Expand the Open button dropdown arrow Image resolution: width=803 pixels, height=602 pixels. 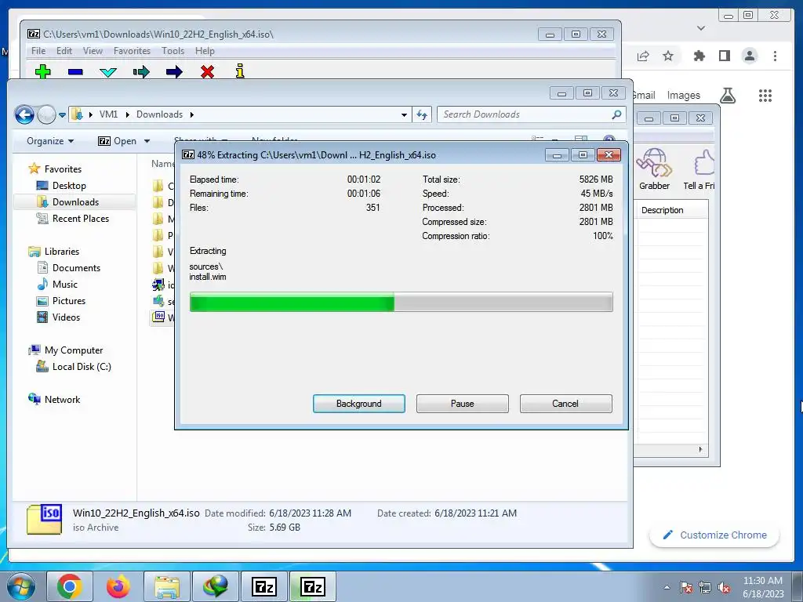point(147,141)
